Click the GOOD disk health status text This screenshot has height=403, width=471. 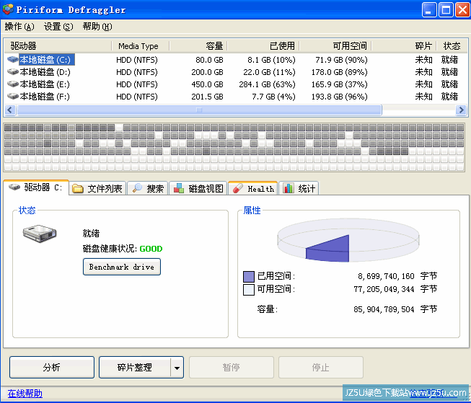(151, 249)
